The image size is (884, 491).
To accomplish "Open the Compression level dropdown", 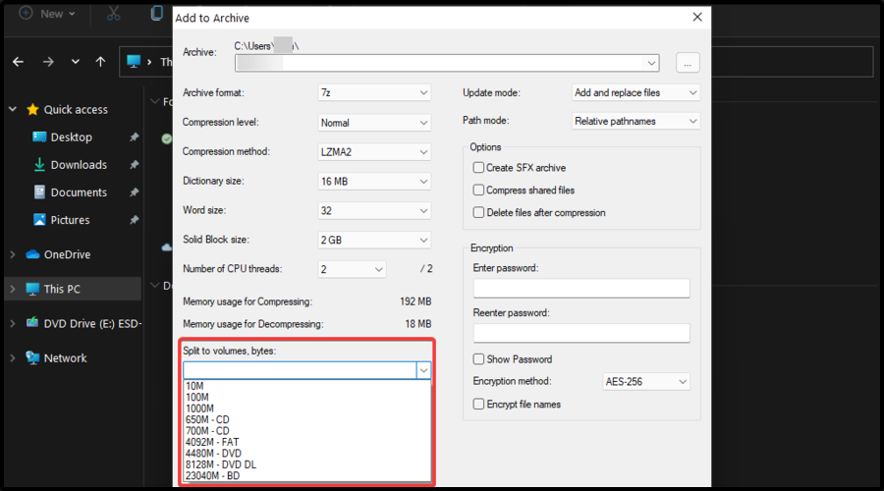I will click(x=374, y=123).
